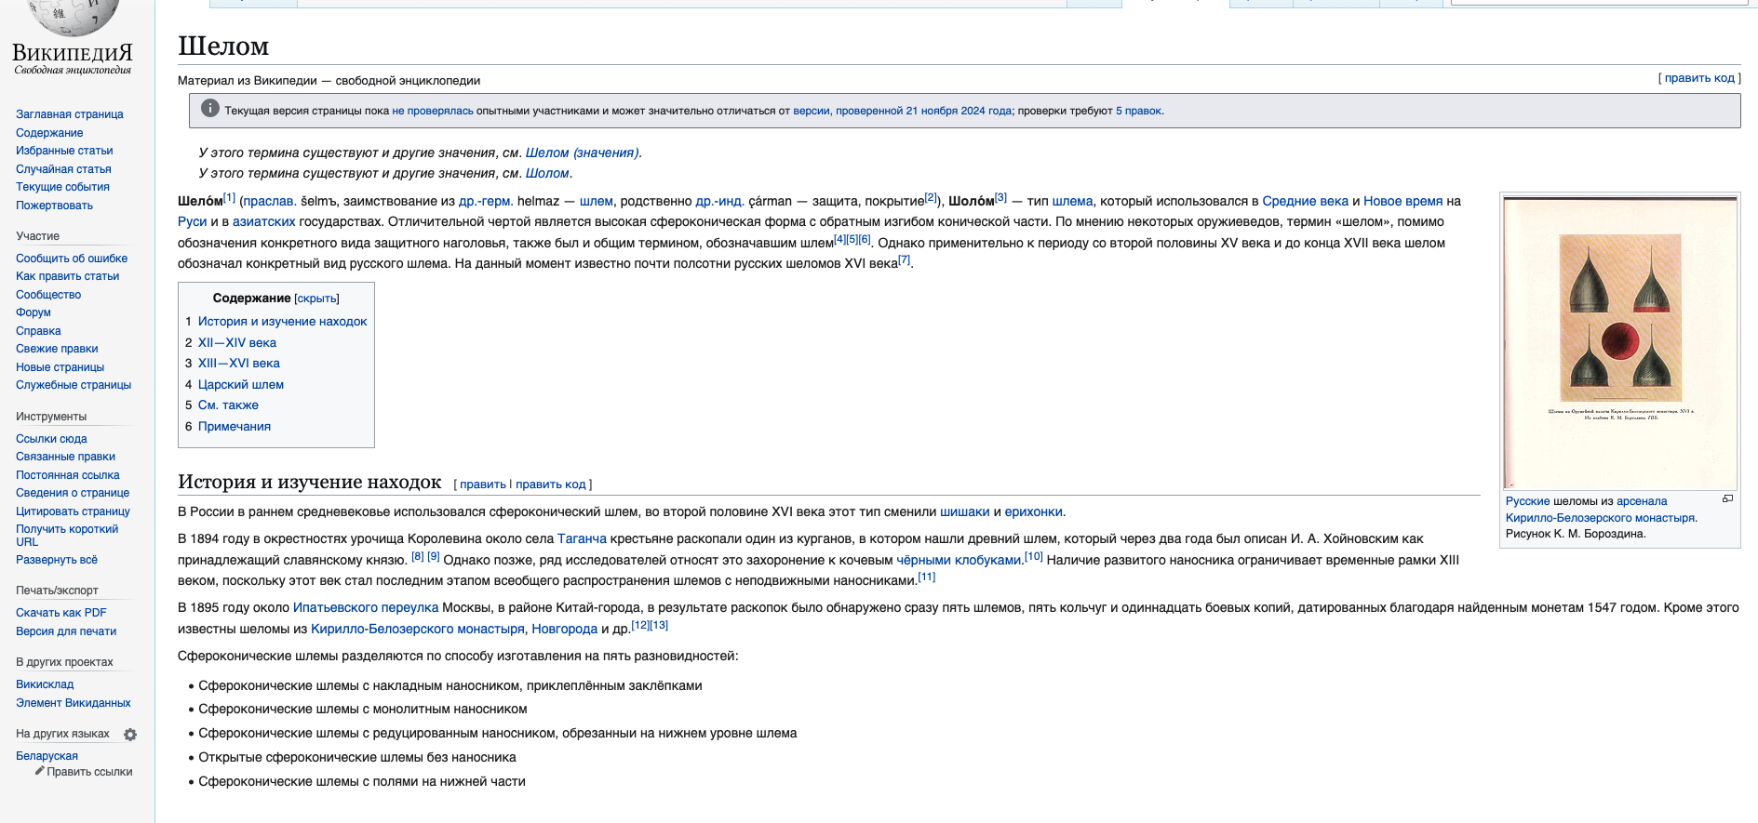Image resolution: width=1758 pixels, height=823 pixels.
Task: Open Справка in the sidebar
Action: (38, 331)
